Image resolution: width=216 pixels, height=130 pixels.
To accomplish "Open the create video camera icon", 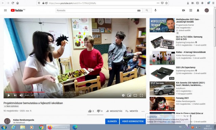I will point(184,10).
